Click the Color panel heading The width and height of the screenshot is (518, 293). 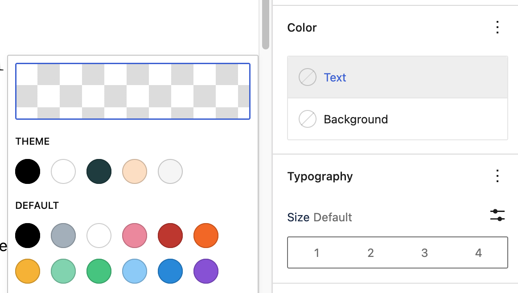tap(302, 27)
